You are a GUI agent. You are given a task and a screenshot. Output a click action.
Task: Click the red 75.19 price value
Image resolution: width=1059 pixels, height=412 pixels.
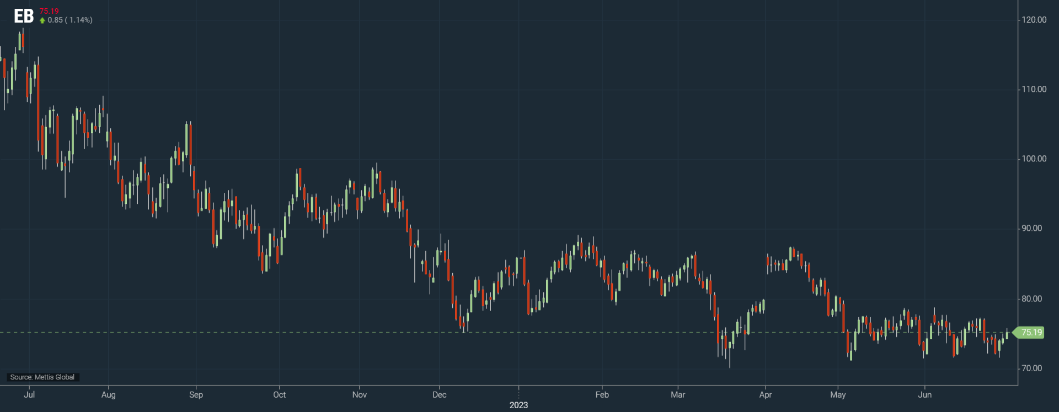click(49, 11)
